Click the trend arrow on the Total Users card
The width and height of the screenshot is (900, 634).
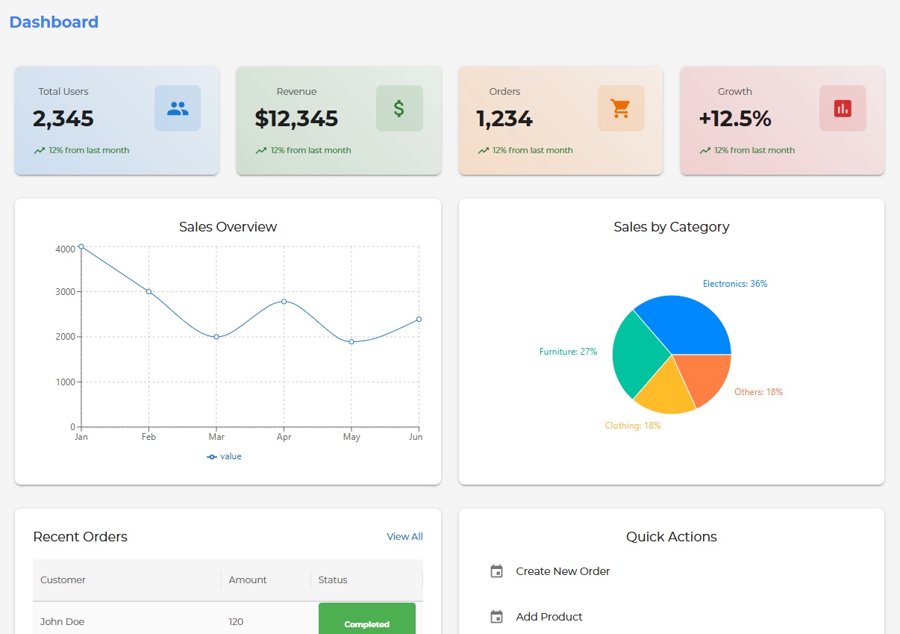[40, 149]
